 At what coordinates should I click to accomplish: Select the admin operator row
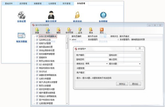(116, 40)
